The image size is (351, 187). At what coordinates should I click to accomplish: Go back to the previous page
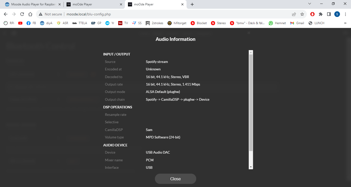6,14
